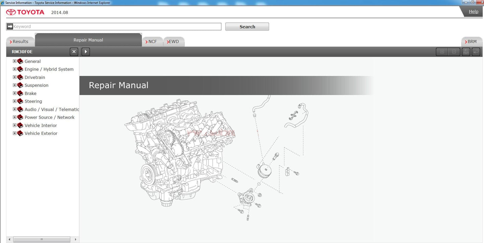Click the tree panel horizontal scrollbar

tap(42, 239)
